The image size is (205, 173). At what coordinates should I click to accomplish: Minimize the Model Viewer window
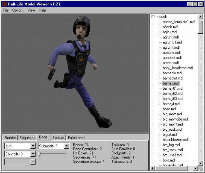click(189, 4)
